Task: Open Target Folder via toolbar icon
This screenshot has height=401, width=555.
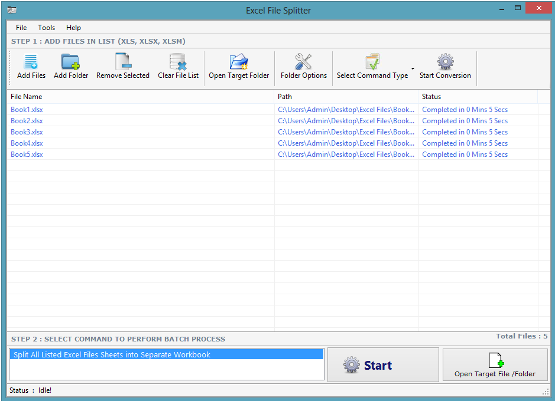Action: (239, 61)
